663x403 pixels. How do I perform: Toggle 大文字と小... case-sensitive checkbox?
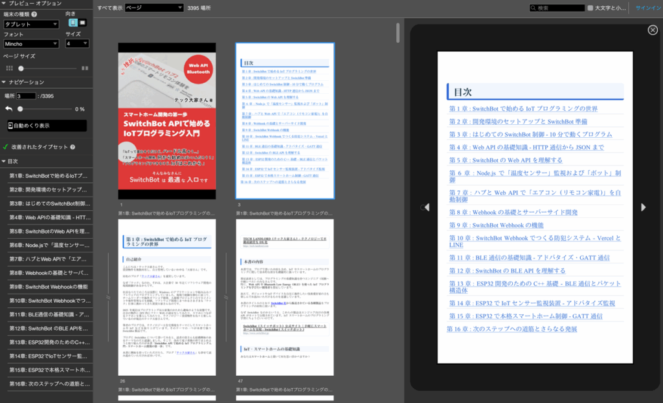[x=590, y=8]
